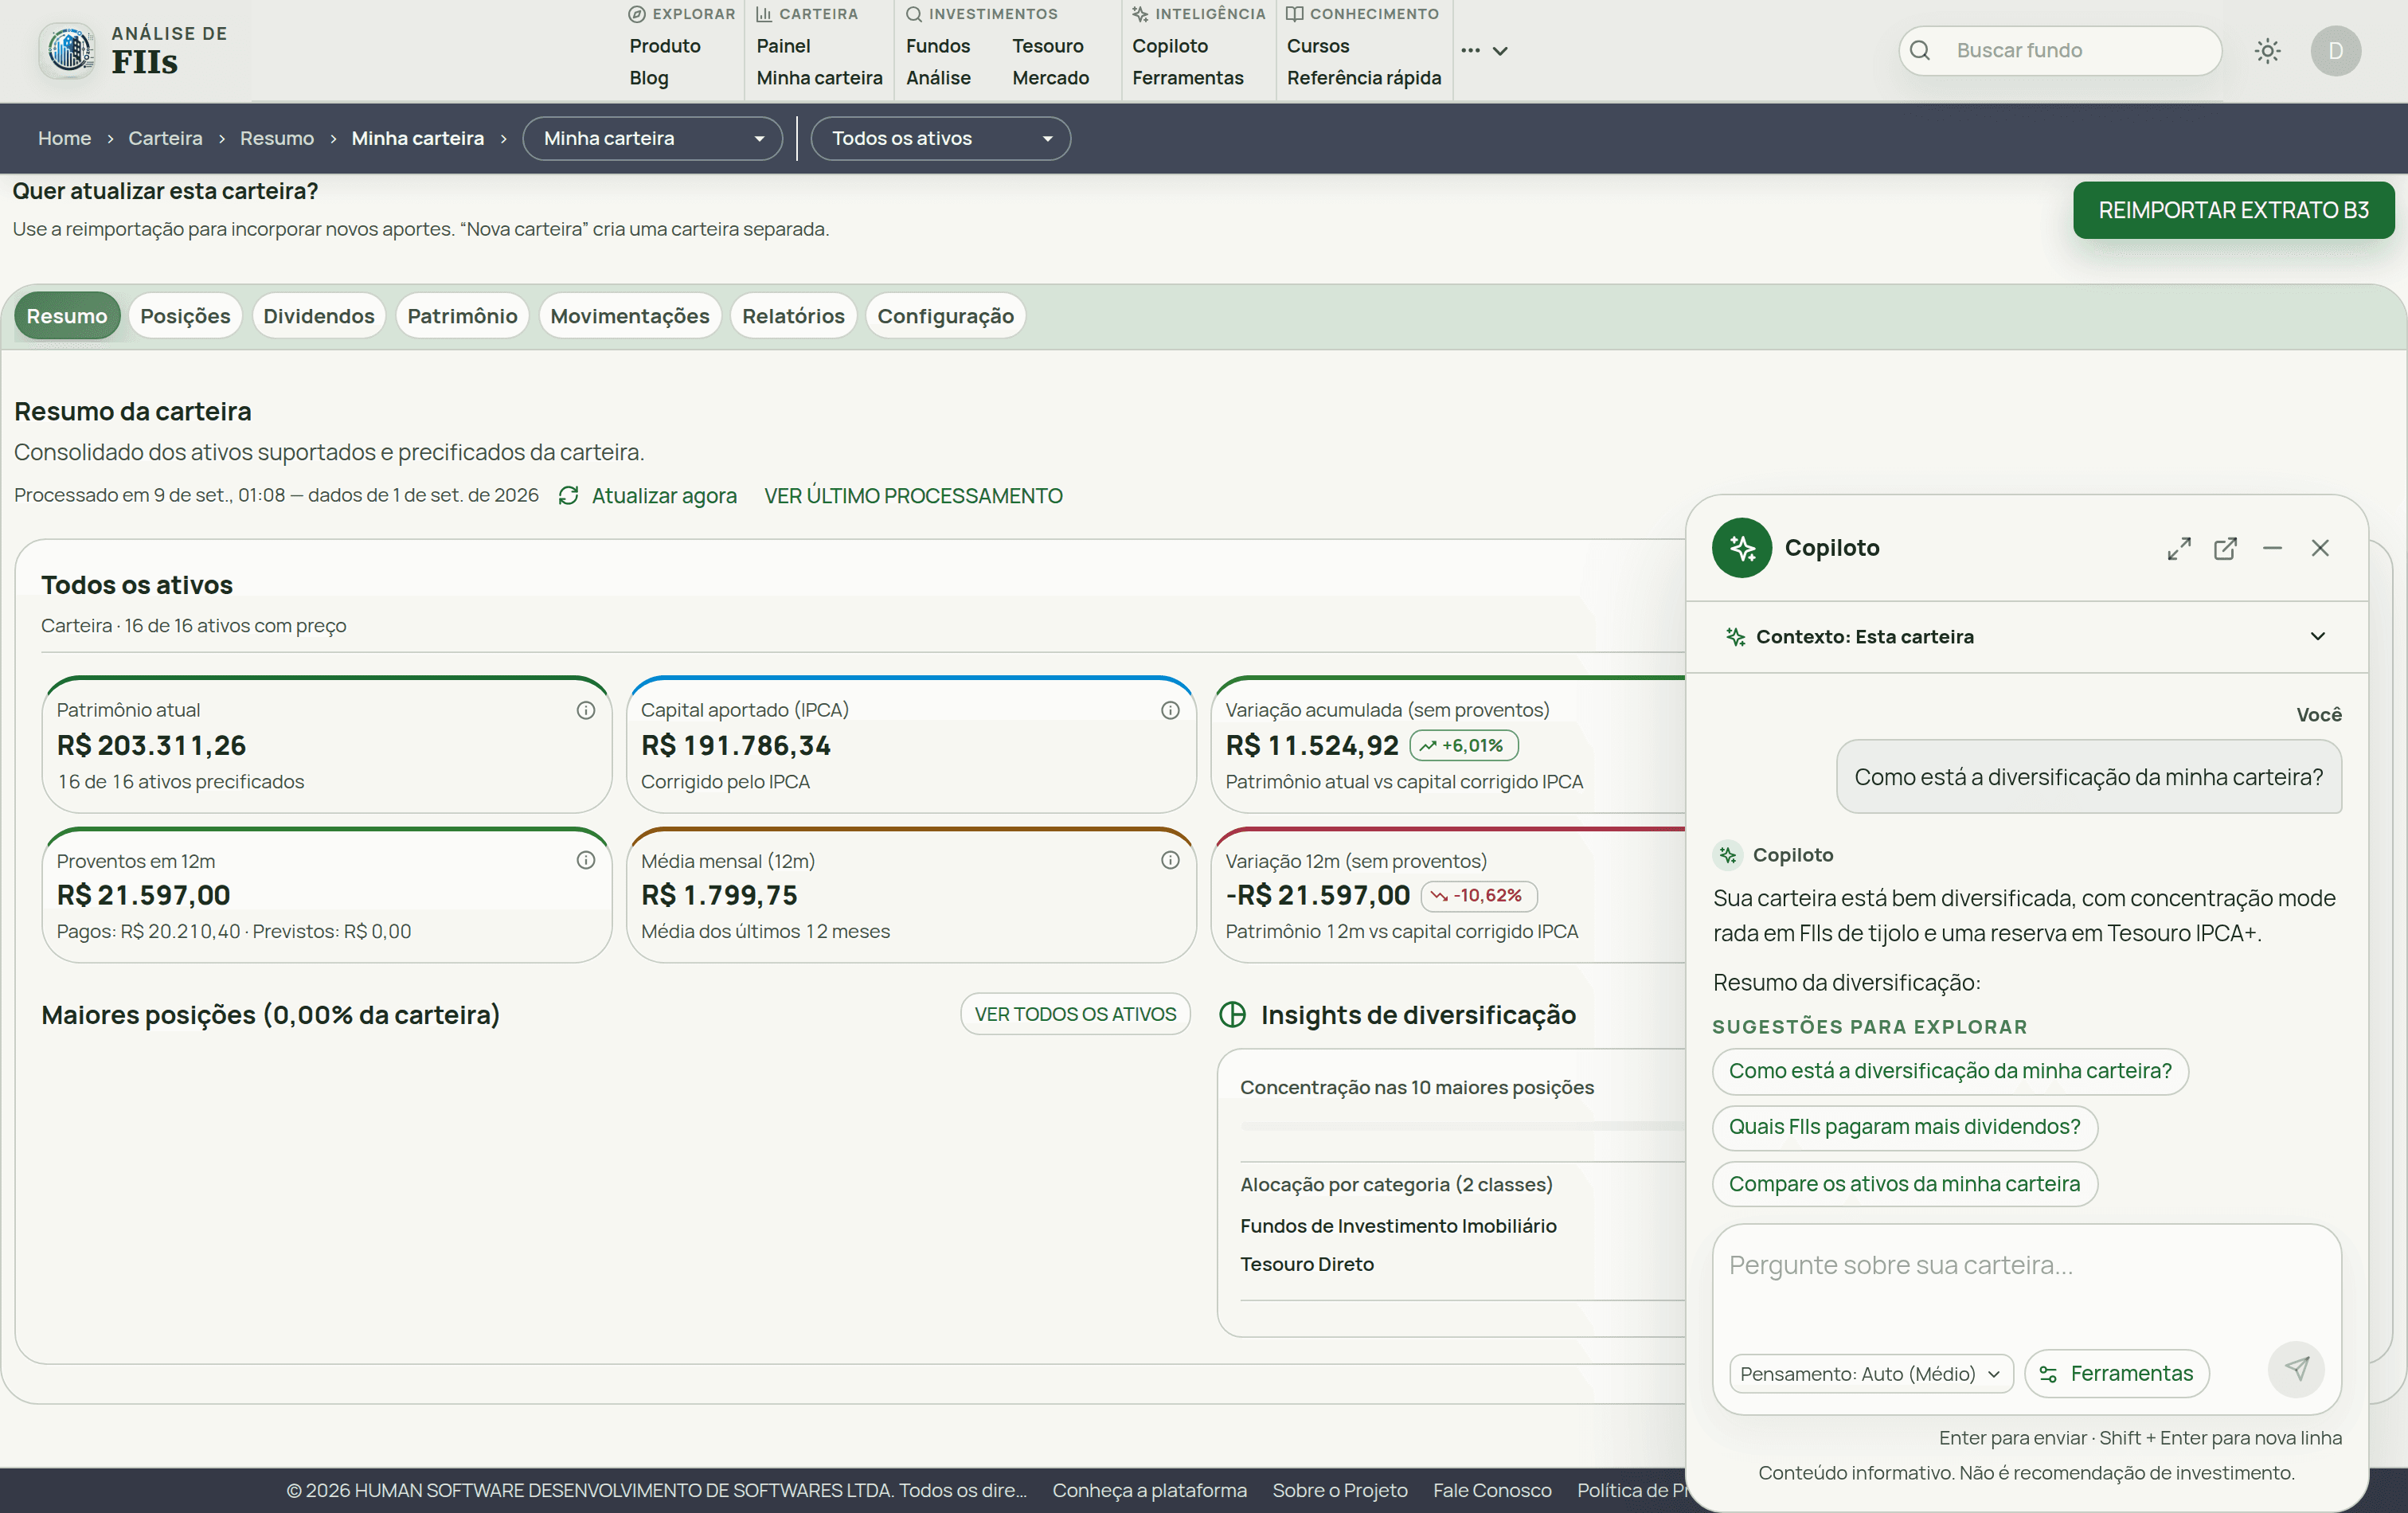Click the Atualizar agora refresh icon

[x=568, y=496]
